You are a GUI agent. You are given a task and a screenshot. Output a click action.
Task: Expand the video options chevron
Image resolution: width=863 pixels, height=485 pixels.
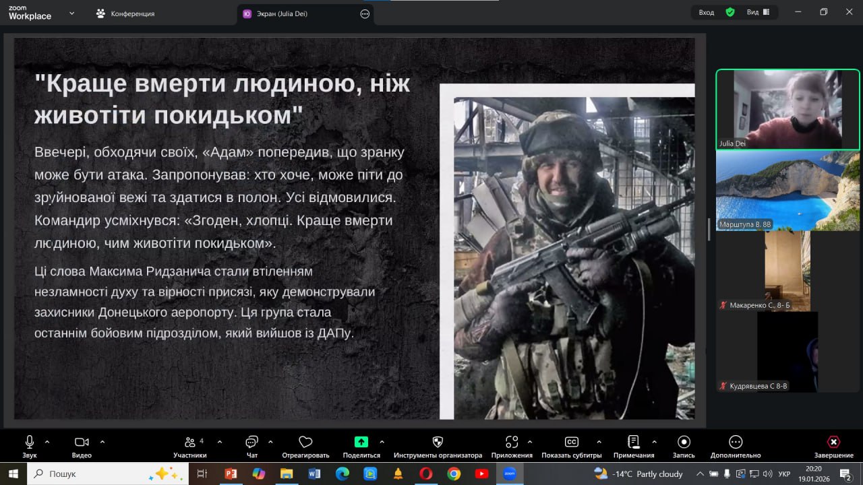pos(102,442)
